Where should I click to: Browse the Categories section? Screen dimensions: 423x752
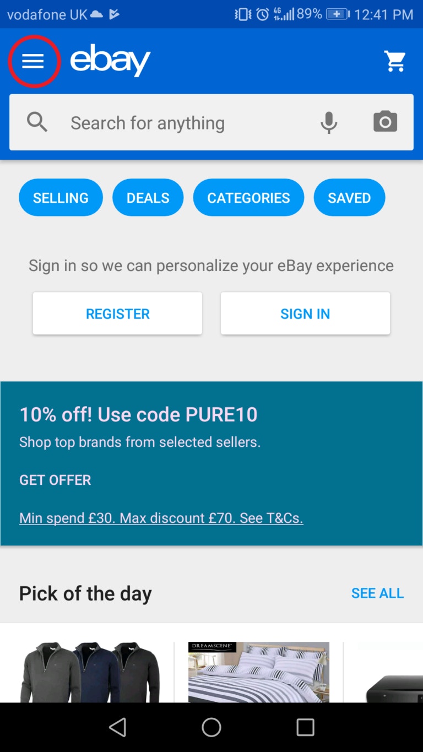(x=248, y=198)
